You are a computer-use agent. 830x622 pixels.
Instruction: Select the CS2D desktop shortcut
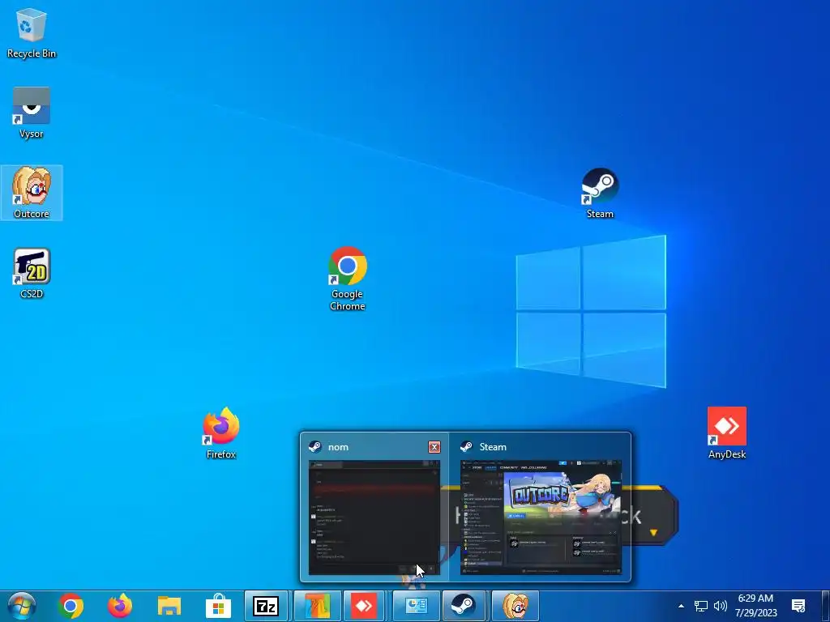[32, 273]
